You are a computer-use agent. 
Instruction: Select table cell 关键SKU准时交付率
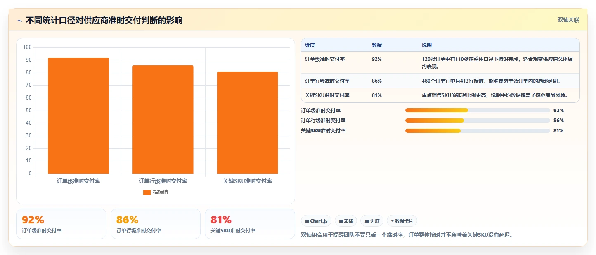point(327,95)
